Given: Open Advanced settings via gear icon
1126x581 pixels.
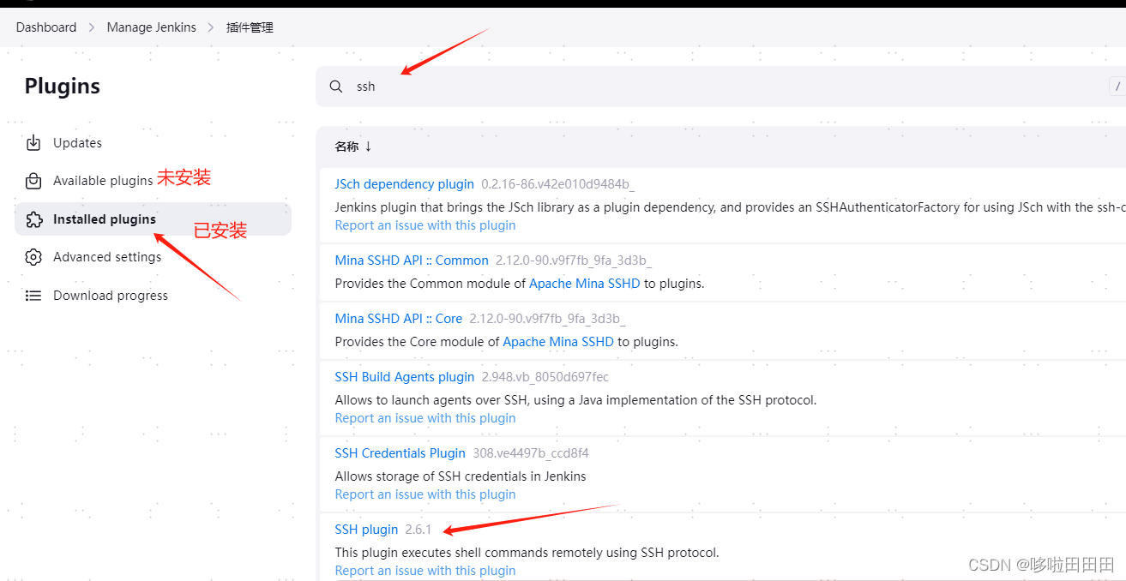Looking at the screenshot, I should [33, 257].
